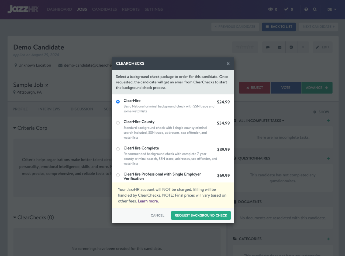Click Request Background Check button
345x256 pixels.
201,215
